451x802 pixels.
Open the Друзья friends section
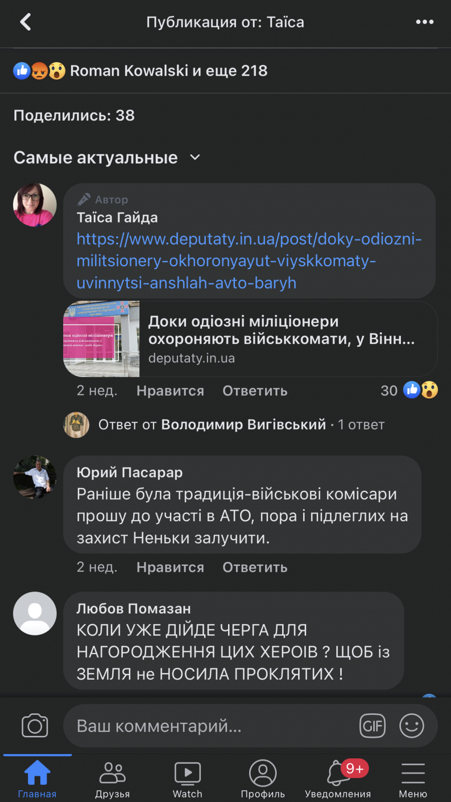(113, 777)
